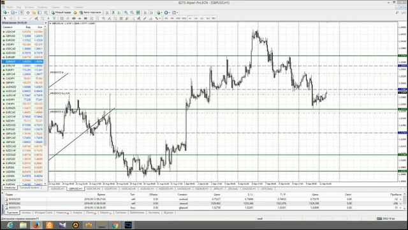Click the zoom in magnifier icon
The height and width of the screenshot is (230, 408).
tap(126, 12)
